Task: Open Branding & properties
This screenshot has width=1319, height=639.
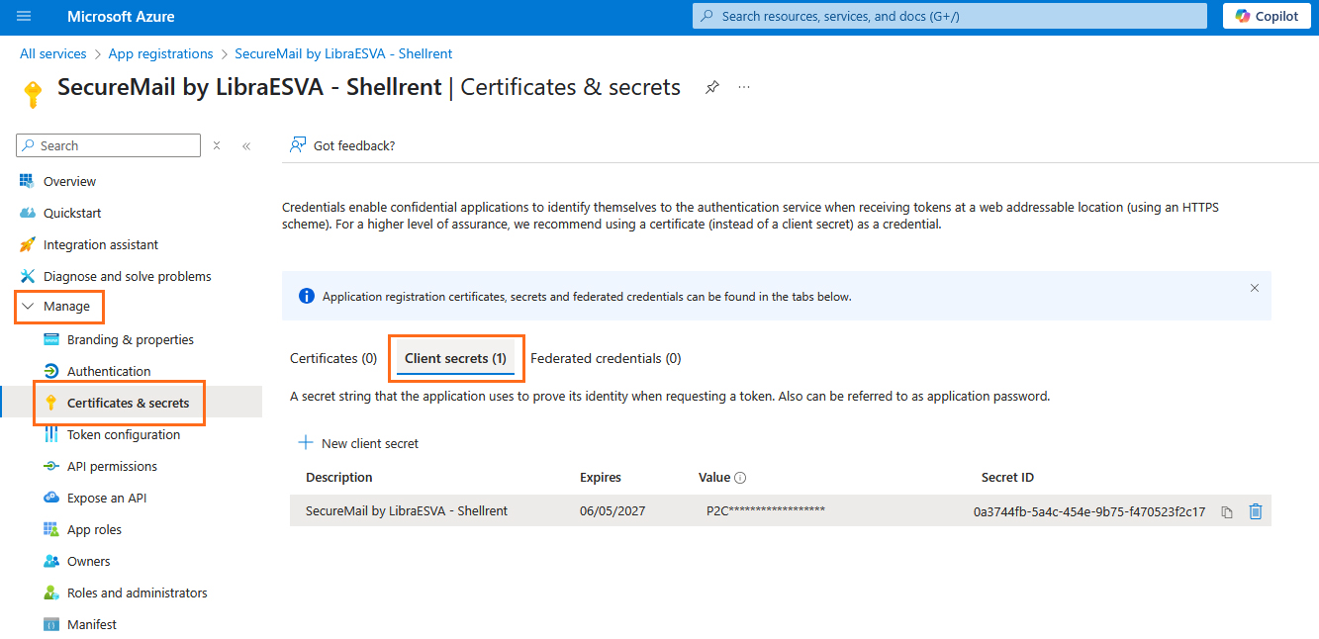Action: 131,339
